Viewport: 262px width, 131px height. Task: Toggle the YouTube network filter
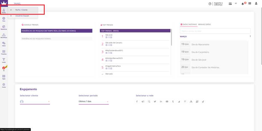167,102
